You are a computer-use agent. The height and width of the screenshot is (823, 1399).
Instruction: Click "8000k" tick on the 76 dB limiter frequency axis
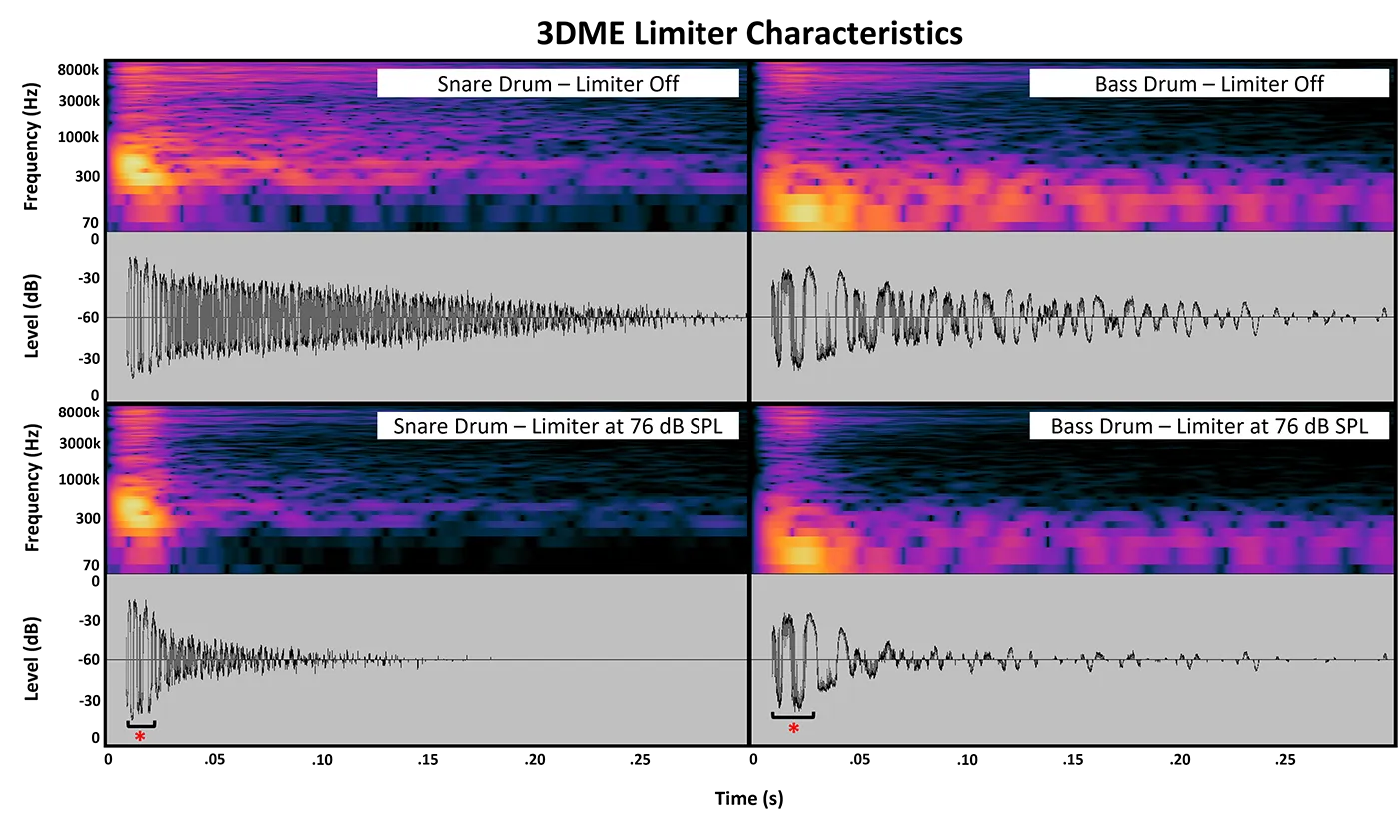[x=78, y=412]
